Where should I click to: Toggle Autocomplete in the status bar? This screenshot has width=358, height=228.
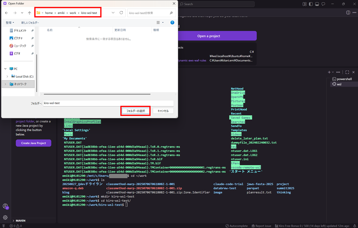[x=237, y=226]
